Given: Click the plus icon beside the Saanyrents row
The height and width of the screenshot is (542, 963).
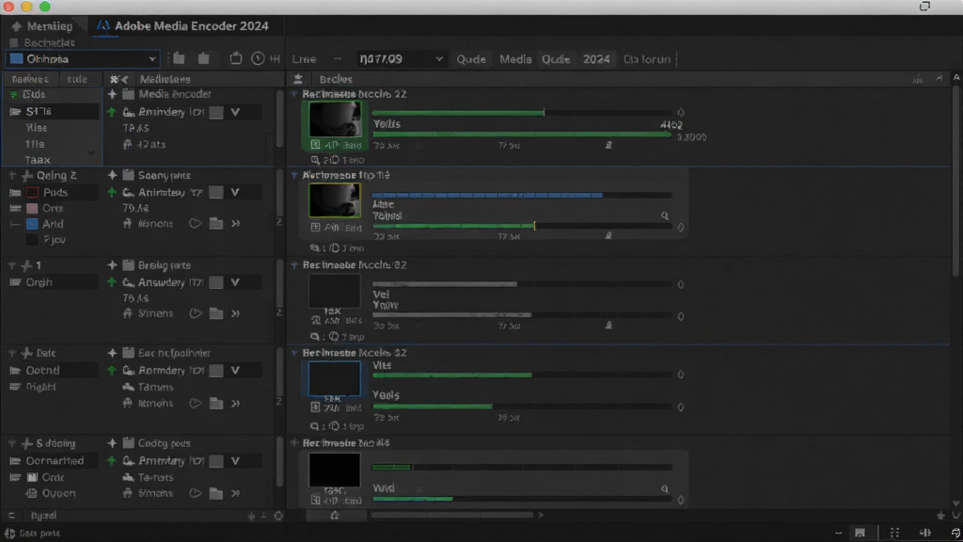Looking at the screenshot, I should pyautogui.click(x=112, y=175).
